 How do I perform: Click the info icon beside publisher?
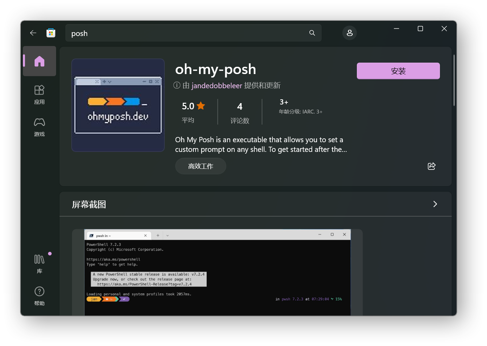click(177, 85)
